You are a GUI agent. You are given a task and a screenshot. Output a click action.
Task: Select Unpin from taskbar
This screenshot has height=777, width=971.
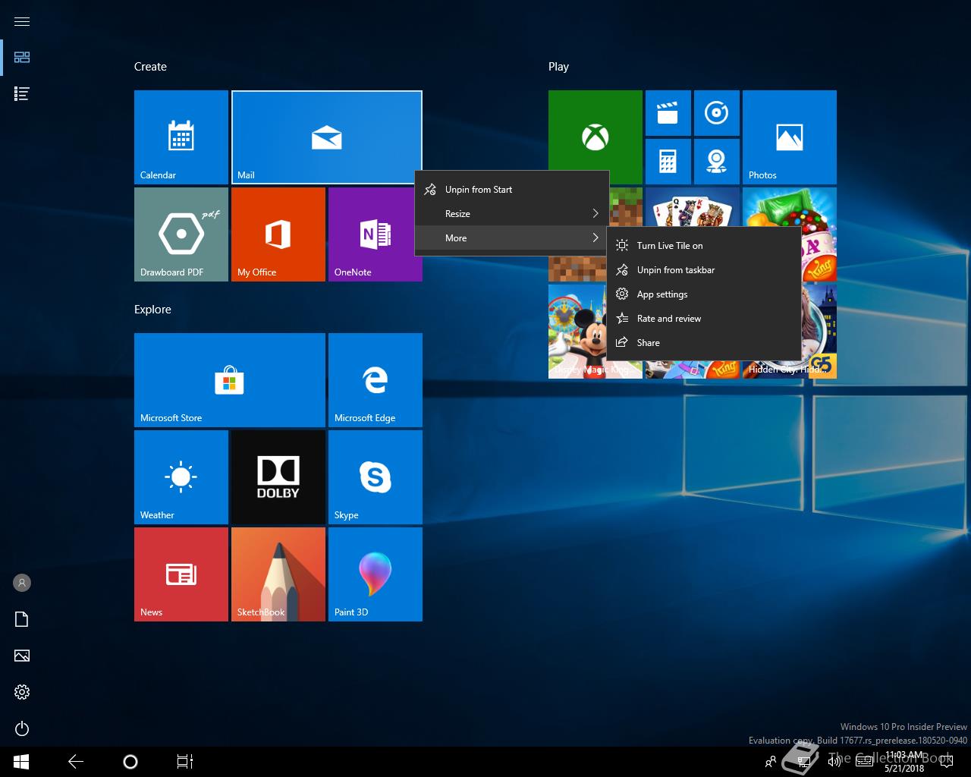click(704, 270)
